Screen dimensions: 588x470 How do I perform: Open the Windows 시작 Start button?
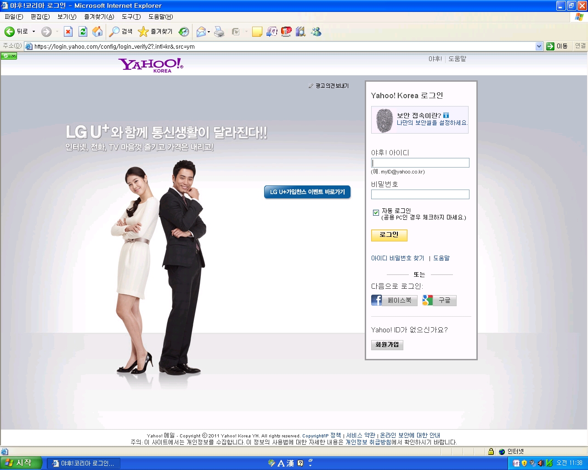(x=21, y=463)
